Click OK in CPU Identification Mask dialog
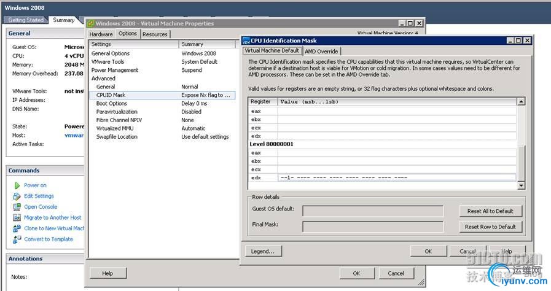 click(428, 251)
